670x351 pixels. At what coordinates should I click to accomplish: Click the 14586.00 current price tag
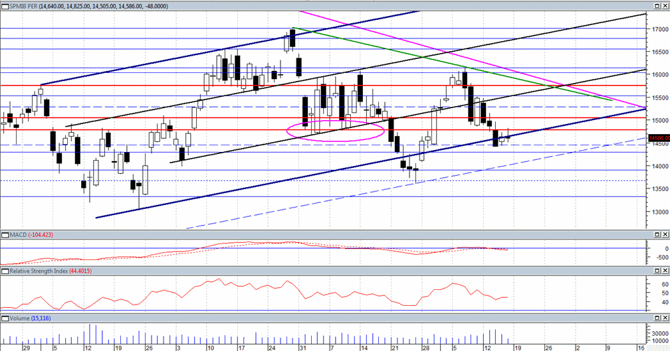tap(659, 138)
